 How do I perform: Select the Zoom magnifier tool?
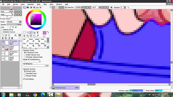pos(28,36)
